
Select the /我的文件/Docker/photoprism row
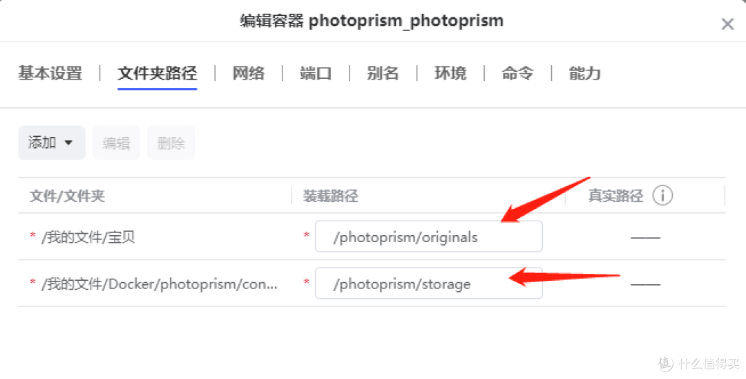pos(372,284)
